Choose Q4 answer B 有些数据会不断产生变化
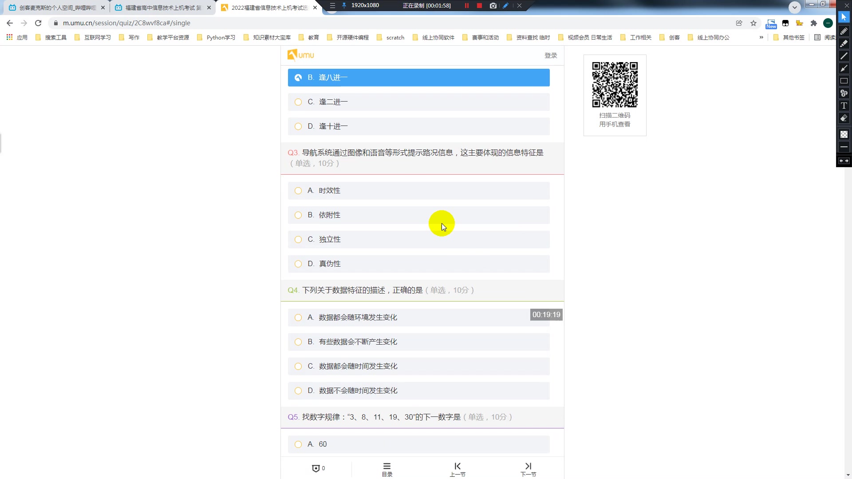Viewport: 852px width, 479px height. point(418,342)
